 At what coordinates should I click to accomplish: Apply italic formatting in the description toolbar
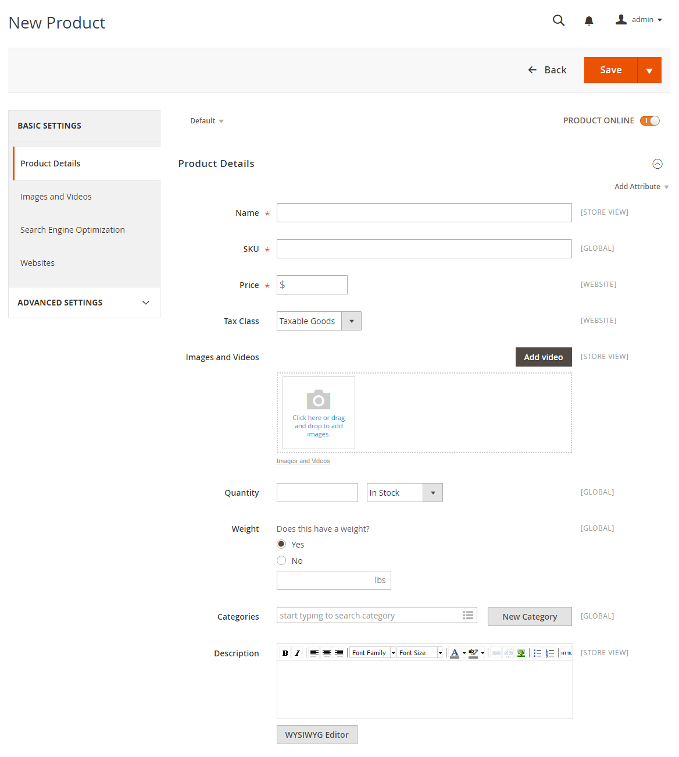[297, 652]
